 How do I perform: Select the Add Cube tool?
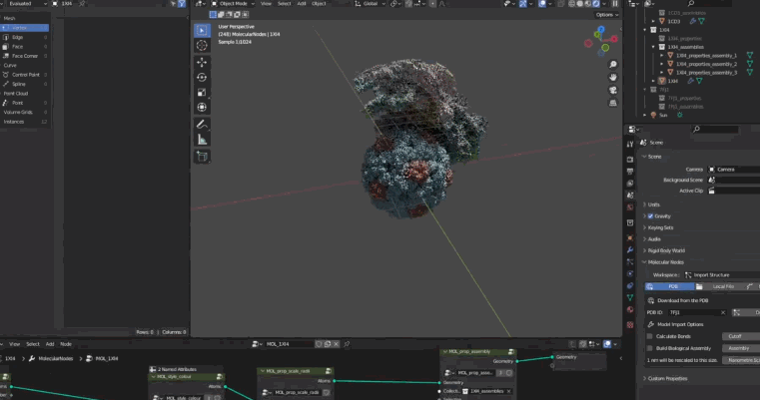[x=202, y=157]
